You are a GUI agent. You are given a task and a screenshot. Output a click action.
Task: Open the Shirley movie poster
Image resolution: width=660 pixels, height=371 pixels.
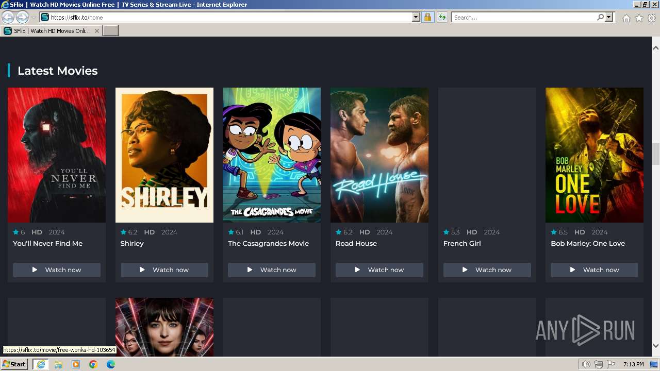coord(164,155)
